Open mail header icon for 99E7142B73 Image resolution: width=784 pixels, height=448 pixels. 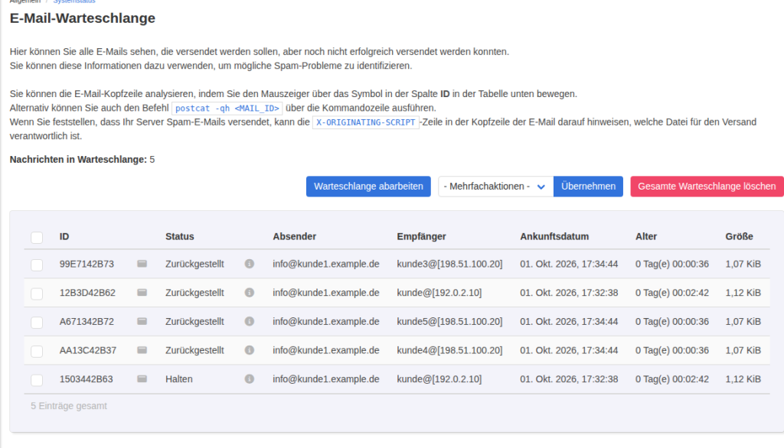pos(142,264)
